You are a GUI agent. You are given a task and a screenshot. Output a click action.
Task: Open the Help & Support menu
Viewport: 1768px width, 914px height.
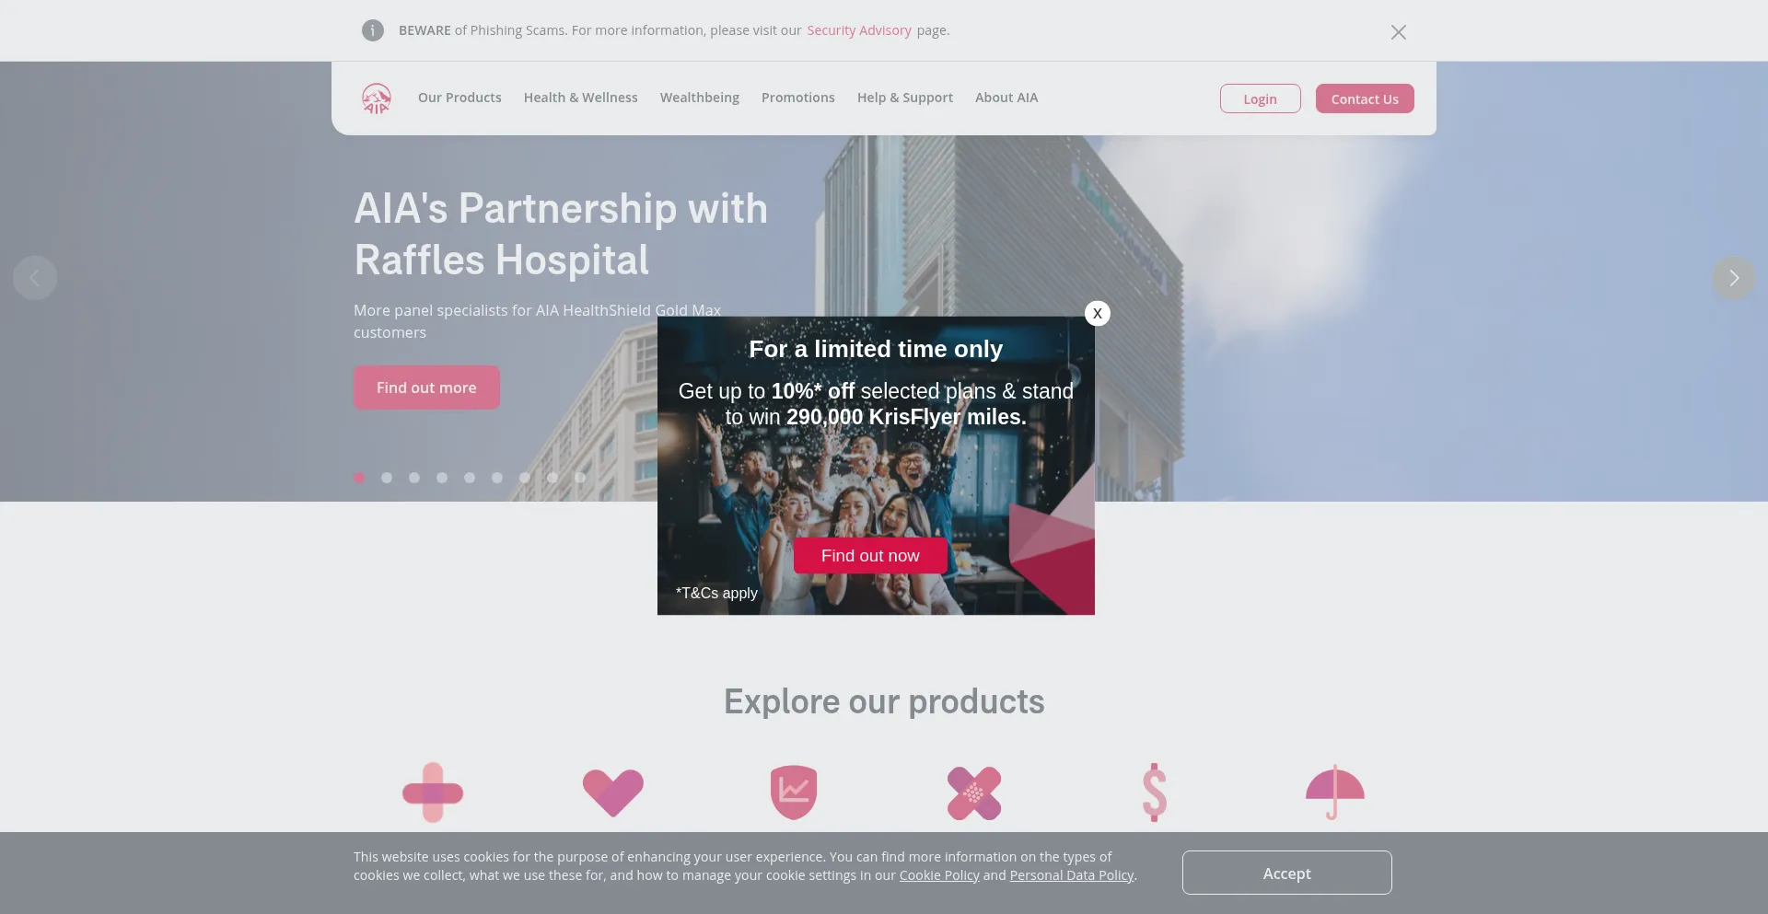pyautogui.click(x=905, y=98)
